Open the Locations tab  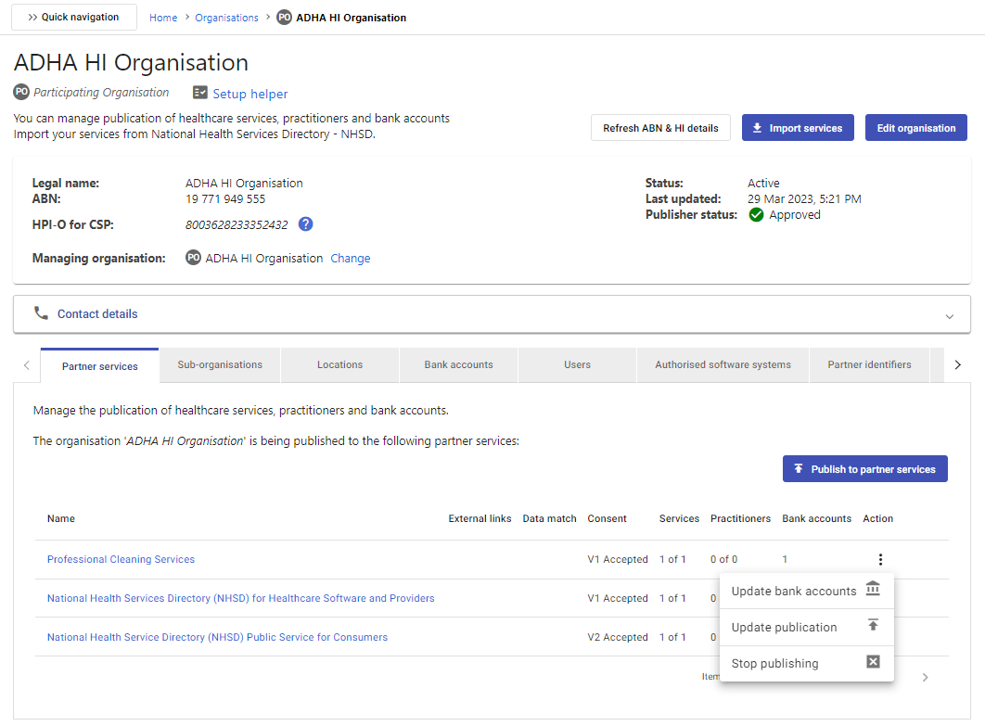tap(339, 365)
